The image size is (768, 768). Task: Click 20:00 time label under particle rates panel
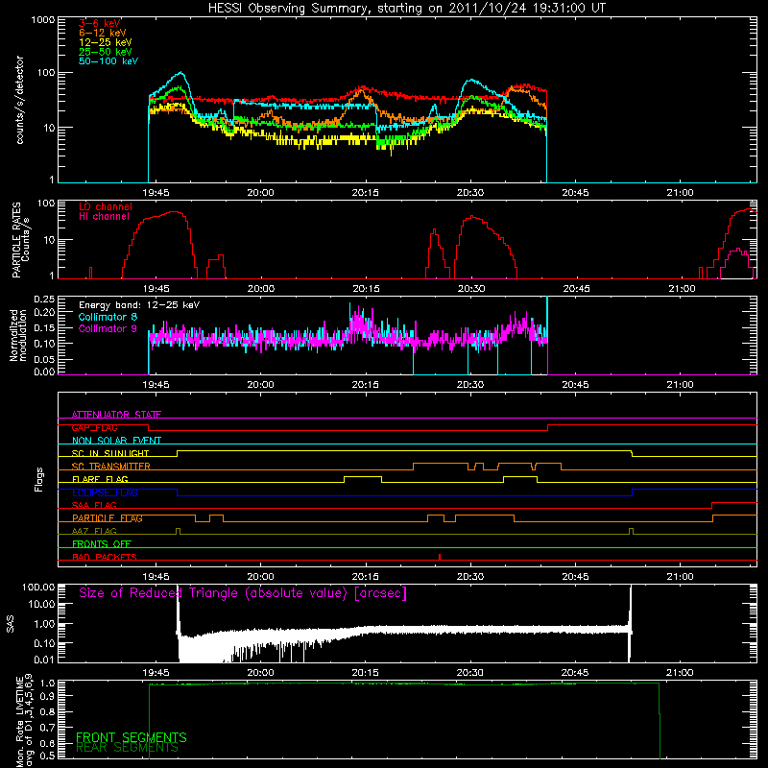[x=260, y=289]
